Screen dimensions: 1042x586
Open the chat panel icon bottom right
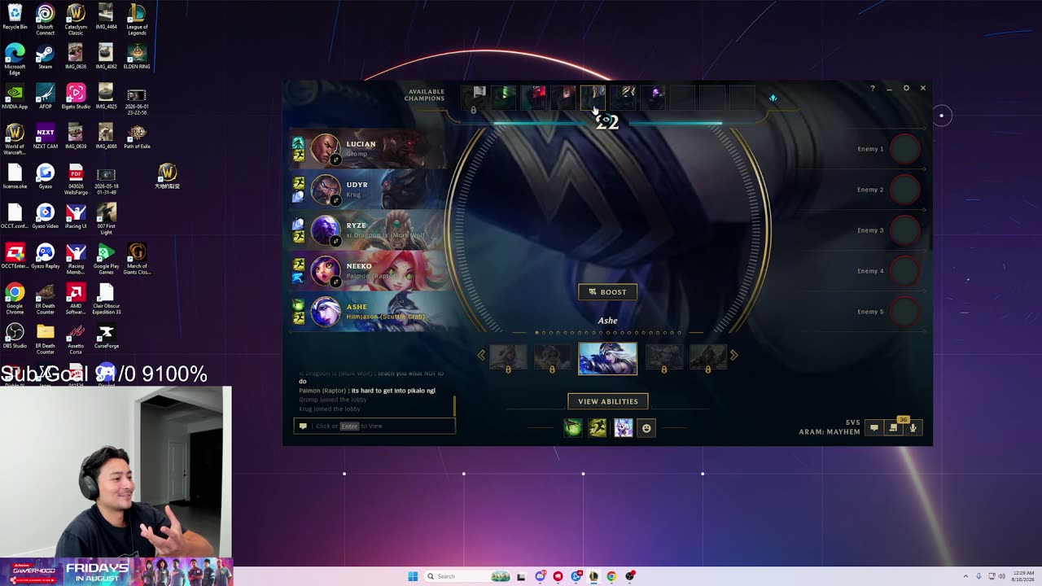pos(874,427)
